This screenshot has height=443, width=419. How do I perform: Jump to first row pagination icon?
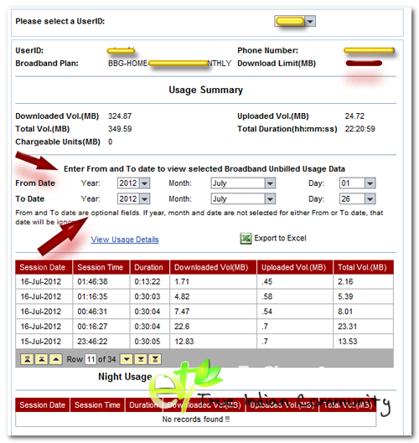coord(27,359)
